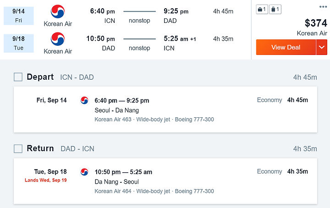Select the 9/14 Fri date box
This screenshot has height=208, width=330.
(x=18, y=16)
